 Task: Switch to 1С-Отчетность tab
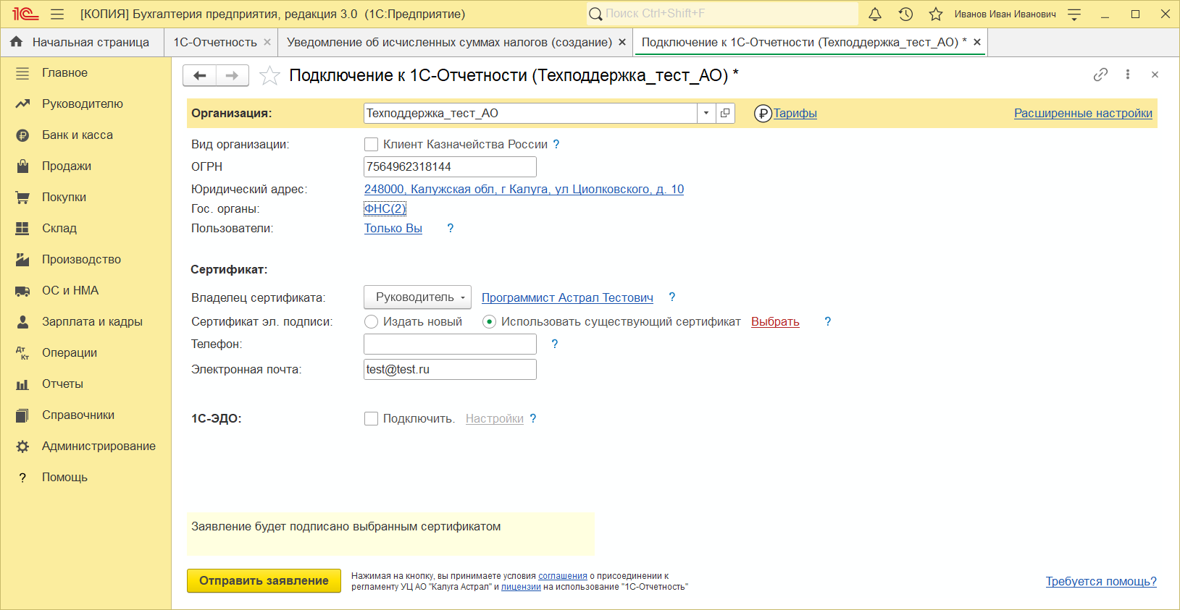[x=215, y=42]
